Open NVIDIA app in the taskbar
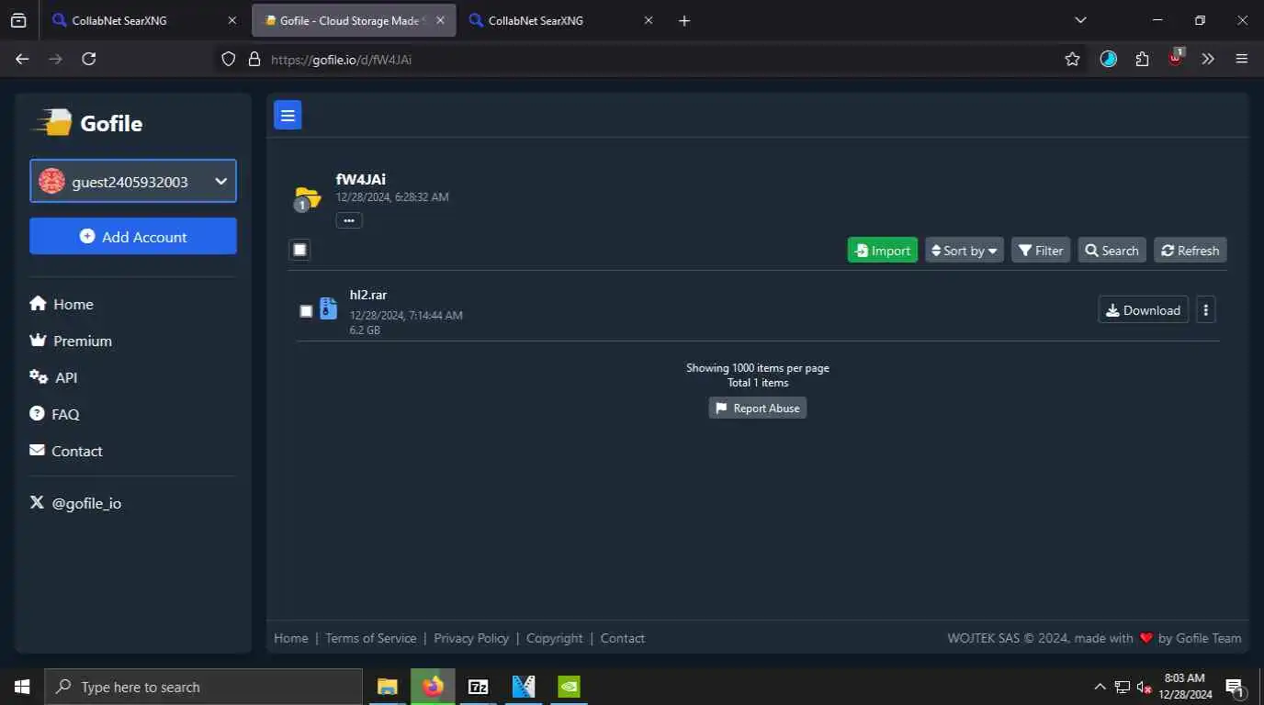1264x705 pixels. tap(569, 687)
